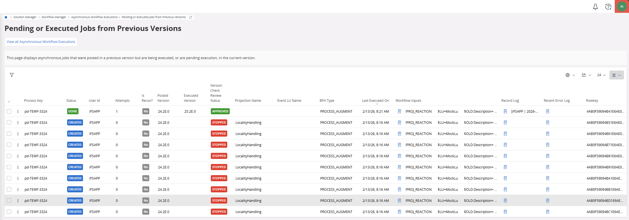Select the row checkbox for rowkey 4AB0F59094BA1
Screen dimensions: 629x220
pos(9,178)
